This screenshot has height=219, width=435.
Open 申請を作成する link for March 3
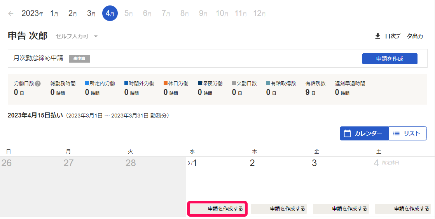tap(349, 209)
